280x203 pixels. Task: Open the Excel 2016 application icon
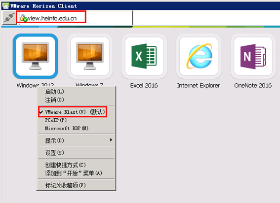[144, 56]
